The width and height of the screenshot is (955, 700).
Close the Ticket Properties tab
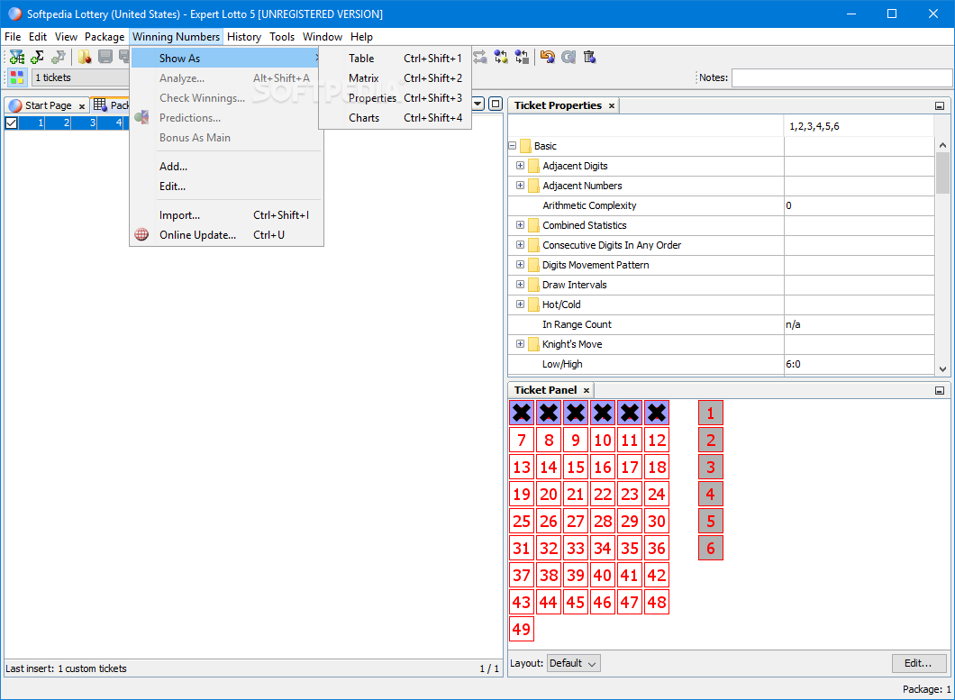[x=612, y=106]
